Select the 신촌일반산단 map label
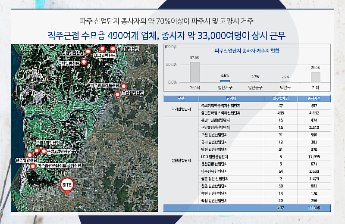Image resolution: width=345 pixels, height=224 pixels. [x=26, y=160]
